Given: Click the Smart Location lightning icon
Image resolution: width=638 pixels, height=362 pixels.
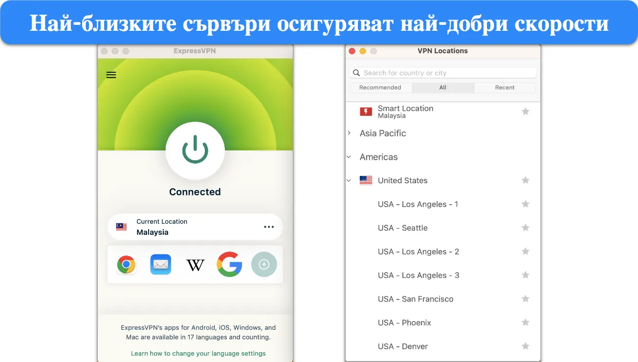Looking at the screenshot, I should [366, 112].
